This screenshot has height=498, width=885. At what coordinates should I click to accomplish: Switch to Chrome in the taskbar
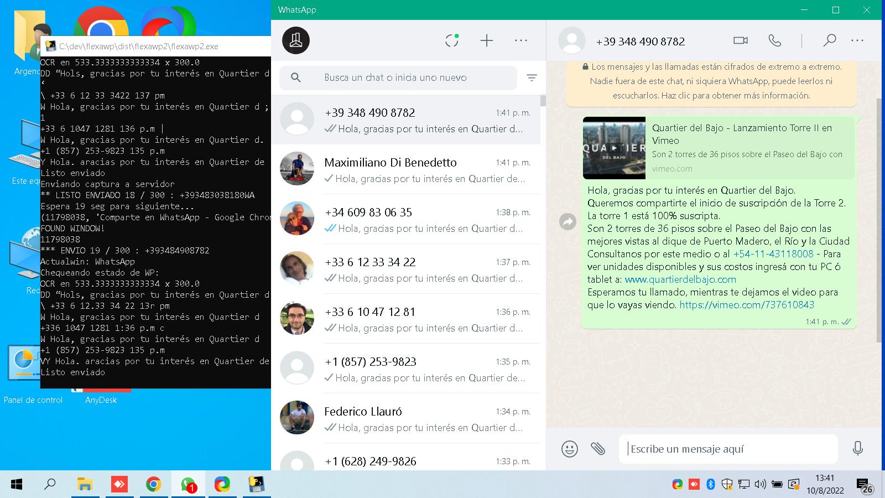(x=153, y=485)
